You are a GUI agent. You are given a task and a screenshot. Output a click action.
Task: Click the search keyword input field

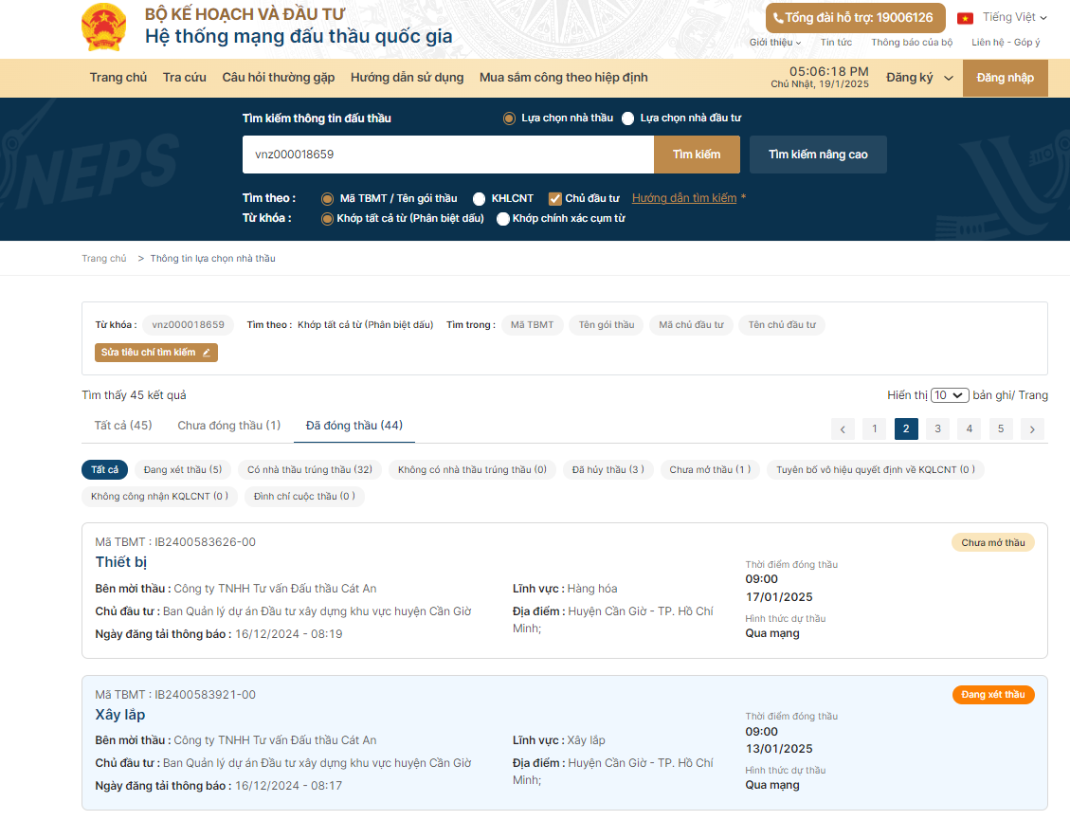click(x=447, y=155)
